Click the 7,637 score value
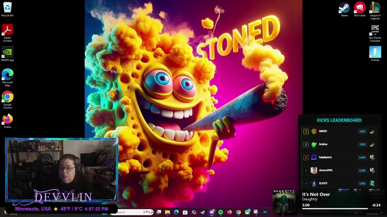The height and width of the screenshot is (217, 387). [x=362, y=131]
